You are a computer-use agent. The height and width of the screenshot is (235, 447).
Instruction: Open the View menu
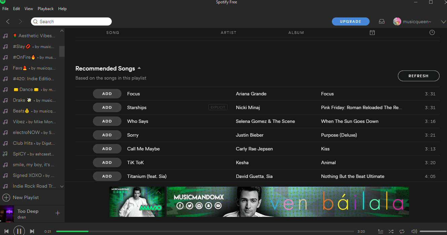click(x=29, y=9)
